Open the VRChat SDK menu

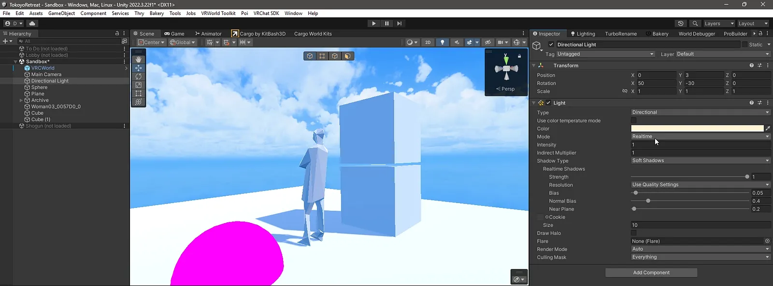pyautogui.click(x=266, y=13)
